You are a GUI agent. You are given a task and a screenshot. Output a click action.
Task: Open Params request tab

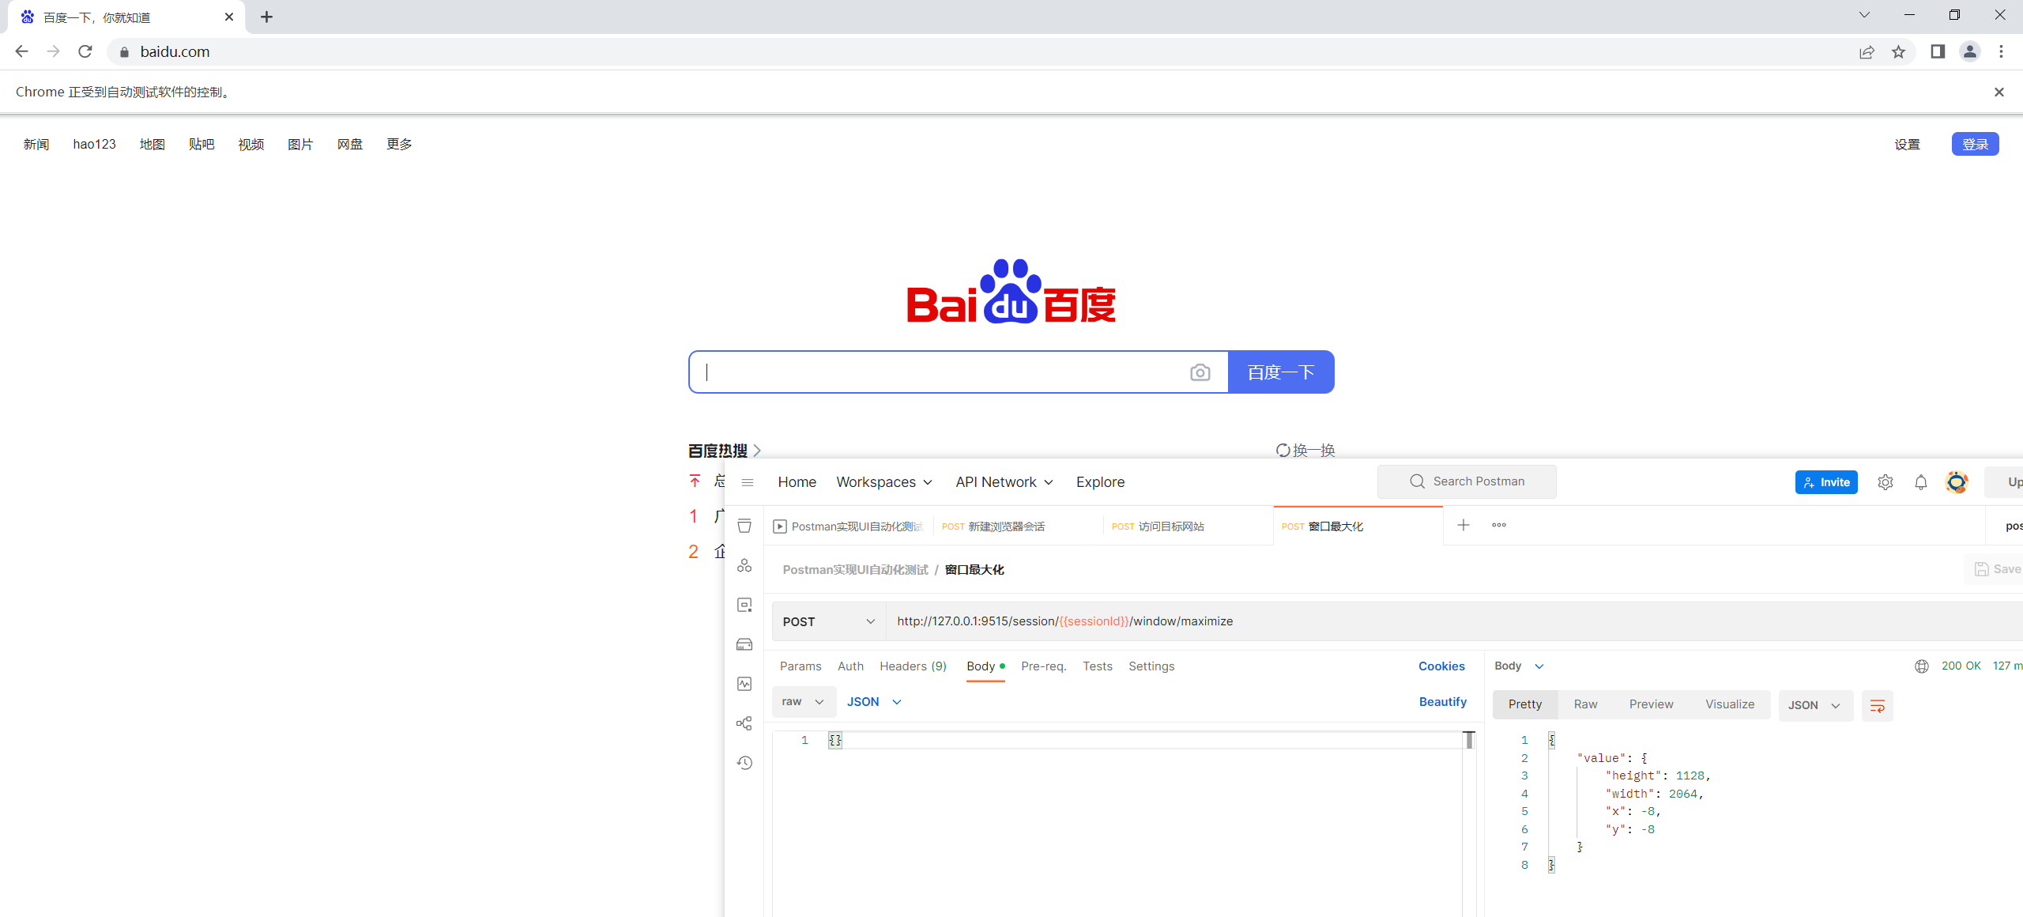click(x=801, y=666)
